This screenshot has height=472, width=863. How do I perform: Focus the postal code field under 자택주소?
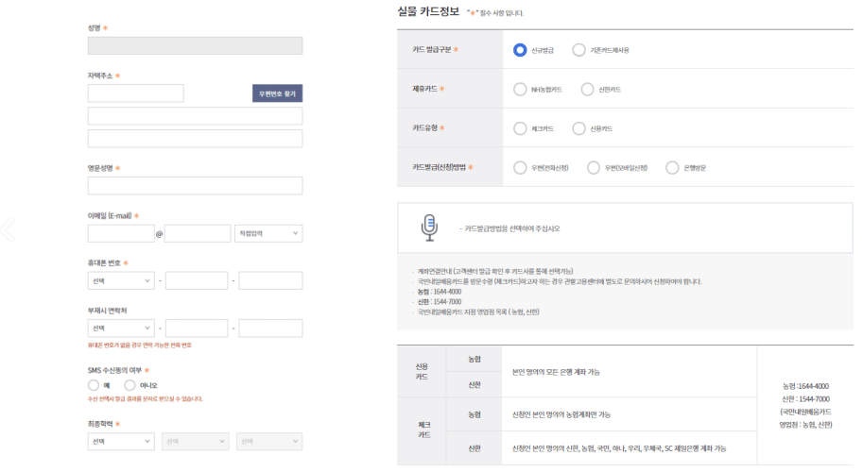tap(135, 93)
